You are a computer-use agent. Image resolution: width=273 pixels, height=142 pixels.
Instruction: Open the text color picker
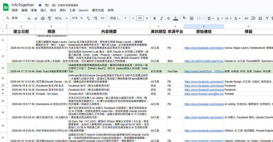click(x=176, y=18)
